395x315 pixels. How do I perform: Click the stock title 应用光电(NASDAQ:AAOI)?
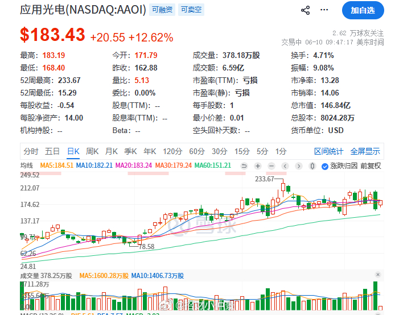[x=83, y=10]
